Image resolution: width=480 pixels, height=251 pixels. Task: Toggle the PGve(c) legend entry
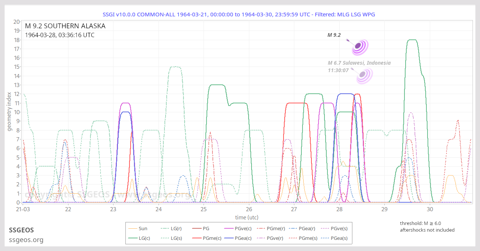click(x=238, y=228)
